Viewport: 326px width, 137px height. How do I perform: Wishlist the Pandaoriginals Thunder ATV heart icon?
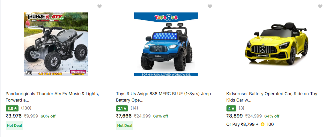pos(100,6)
